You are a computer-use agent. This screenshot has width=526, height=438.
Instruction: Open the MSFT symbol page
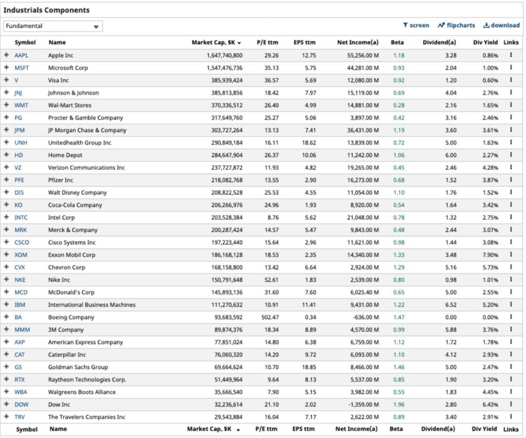[x=21, y=67]
